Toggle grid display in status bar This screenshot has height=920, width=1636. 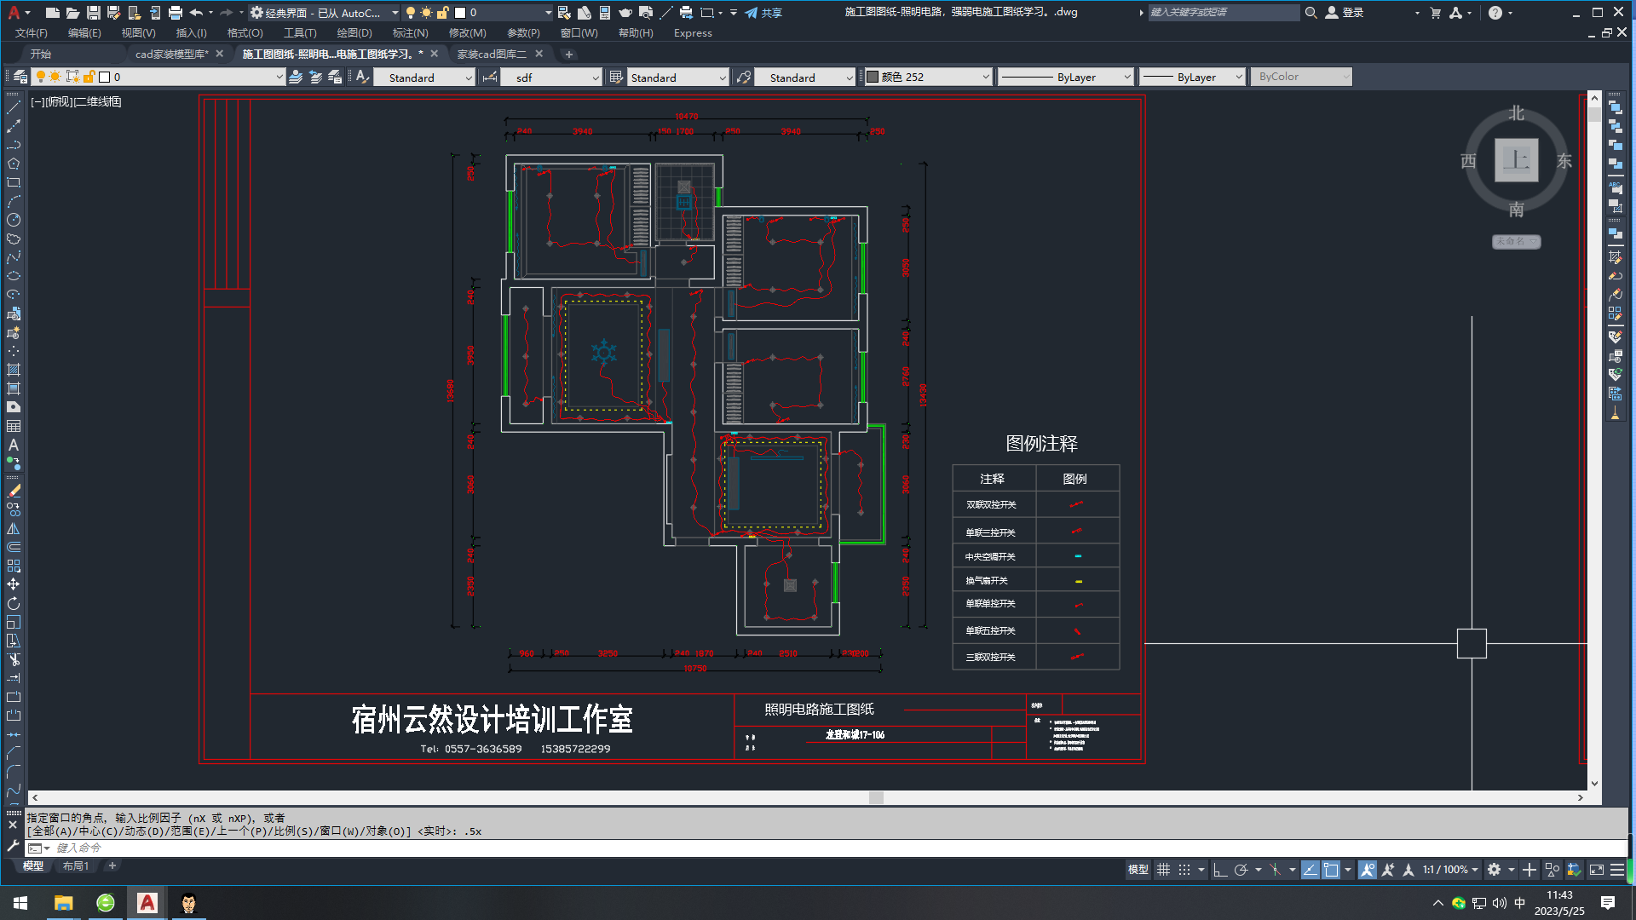point(1163,870)
